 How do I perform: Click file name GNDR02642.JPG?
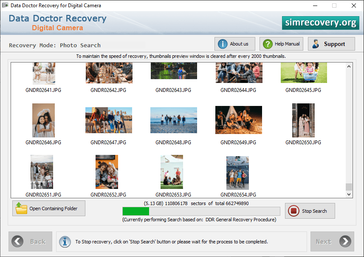coord(108,90)
